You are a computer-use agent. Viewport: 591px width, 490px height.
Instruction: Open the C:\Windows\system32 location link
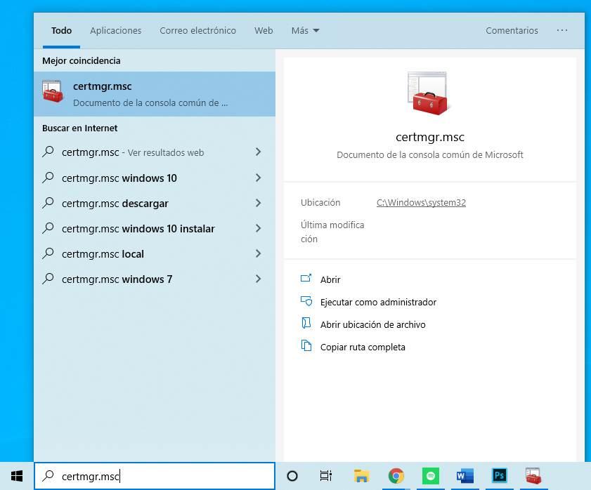point(421,203)
